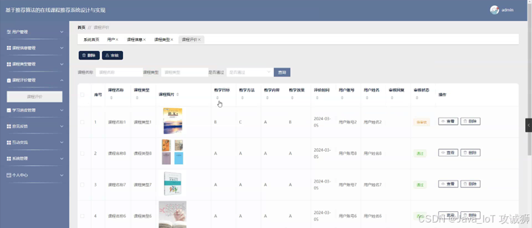Focus the 课程类型 search input

(185, 72)
